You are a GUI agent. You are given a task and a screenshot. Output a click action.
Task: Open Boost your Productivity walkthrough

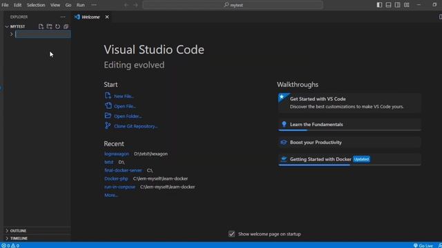(x=349, y=143)
